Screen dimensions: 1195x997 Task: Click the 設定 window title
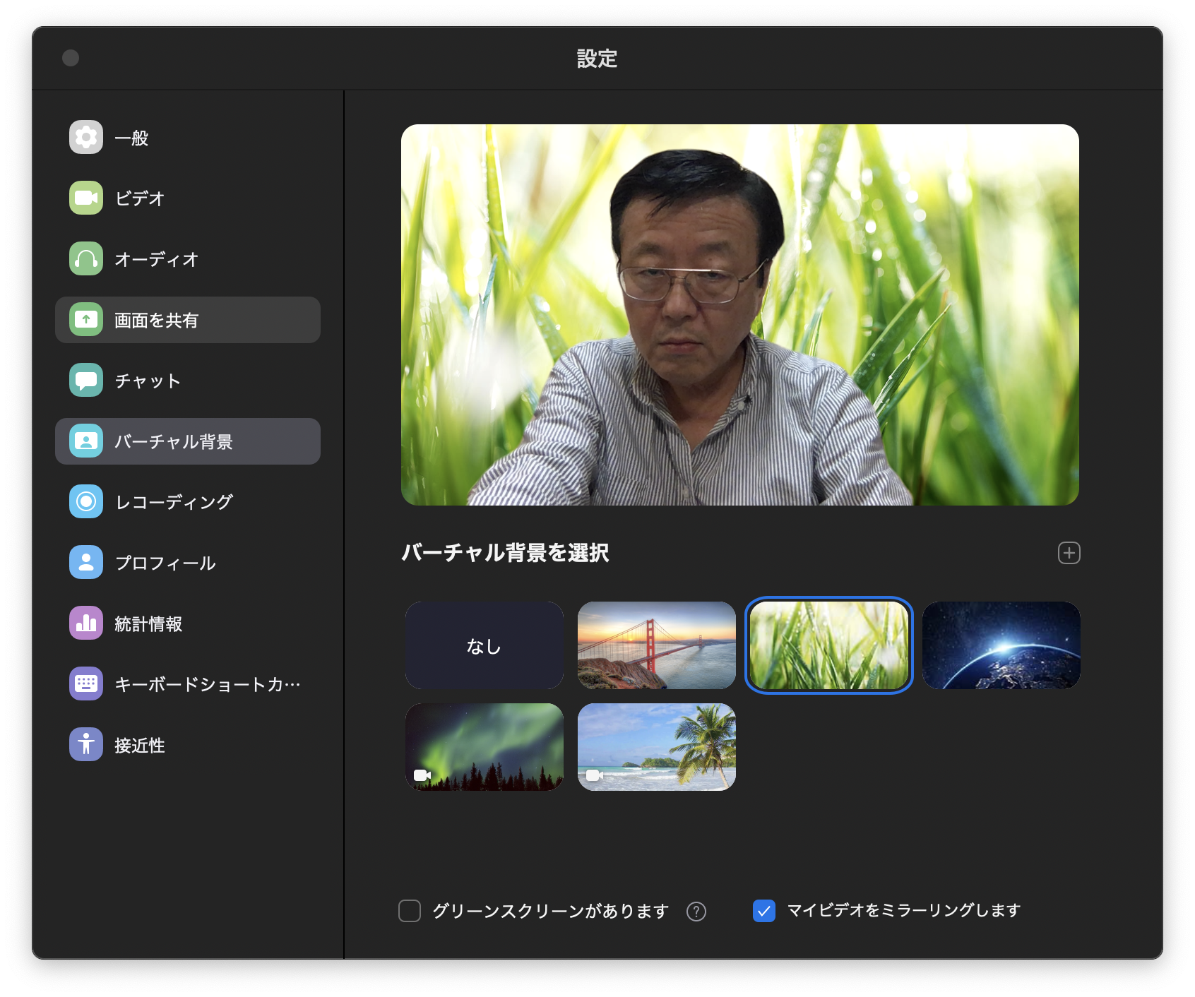pyautogui.click(x=597, y=59)
